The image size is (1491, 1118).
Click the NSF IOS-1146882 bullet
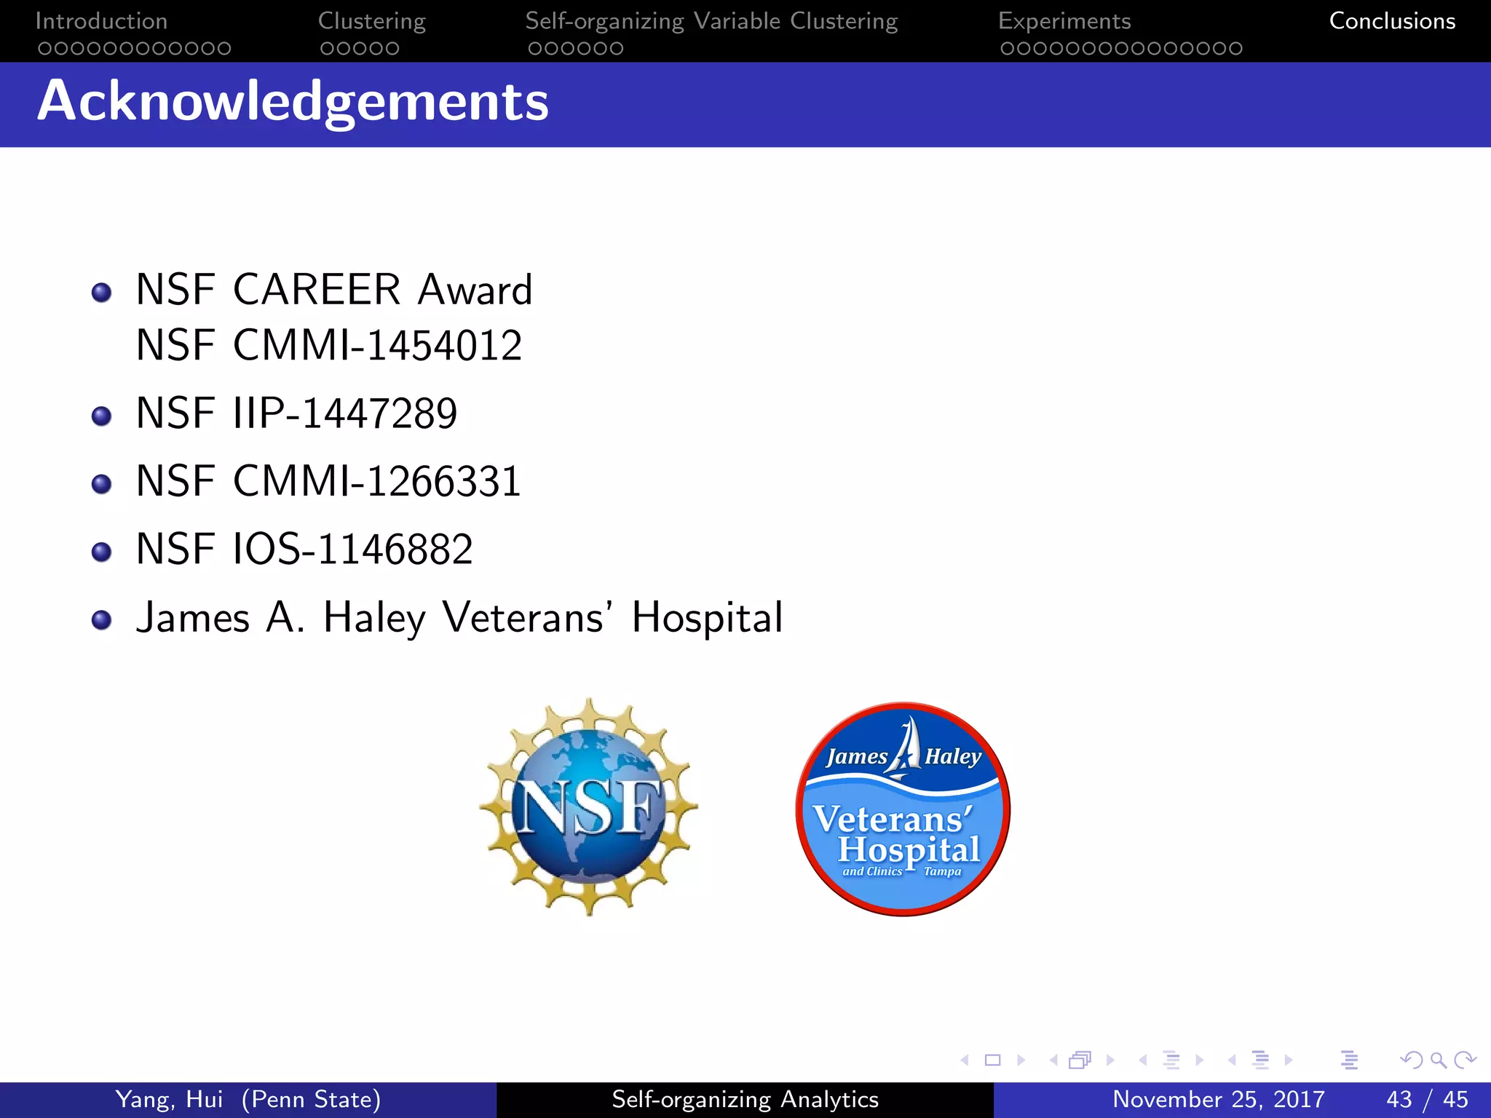(x=304, y=550)
